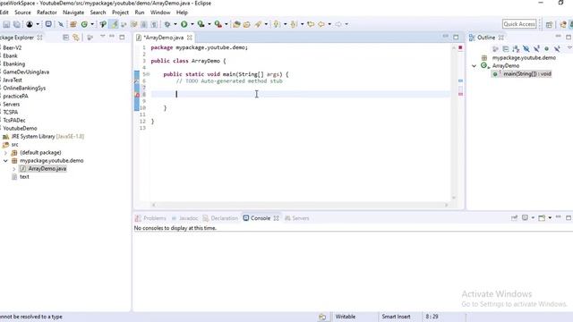Switch to the Java EE perspective icon
The width and height of the screenshot is (573, 322).
point(563,24)
